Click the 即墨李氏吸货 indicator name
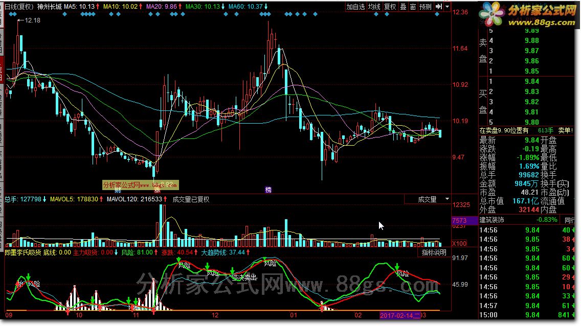Viewport: 581px width, 326px height. pyautogui.click(x=23, y=252)
